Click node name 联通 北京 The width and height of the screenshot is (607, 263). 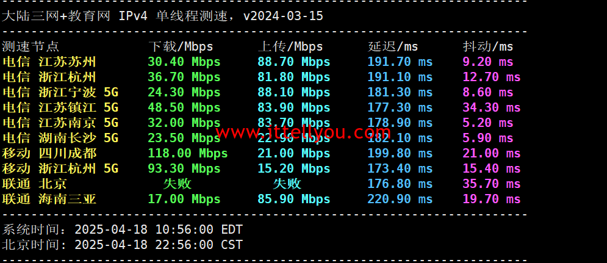tap(34, 184)
